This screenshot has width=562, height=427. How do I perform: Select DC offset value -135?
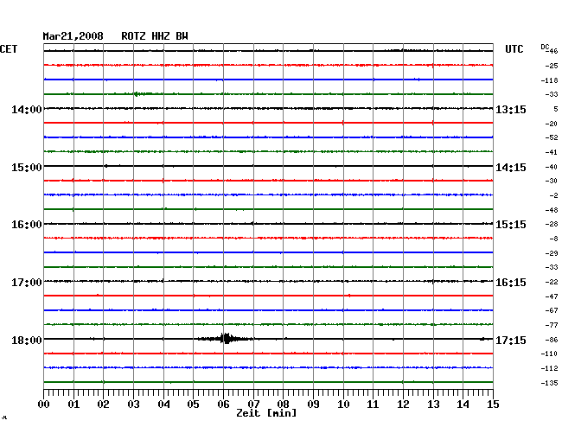[x=549, y=383]
